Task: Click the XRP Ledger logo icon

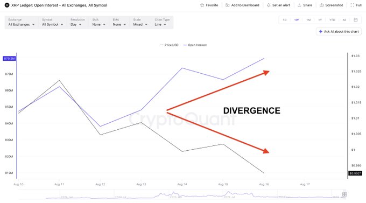Action: pos(7,5)
